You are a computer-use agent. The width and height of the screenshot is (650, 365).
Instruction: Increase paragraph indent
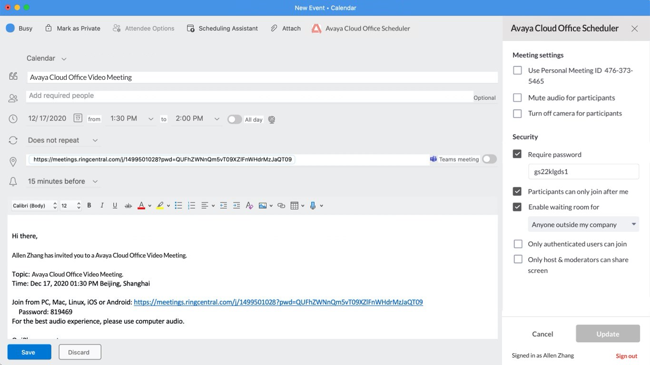tap(236, 205)
